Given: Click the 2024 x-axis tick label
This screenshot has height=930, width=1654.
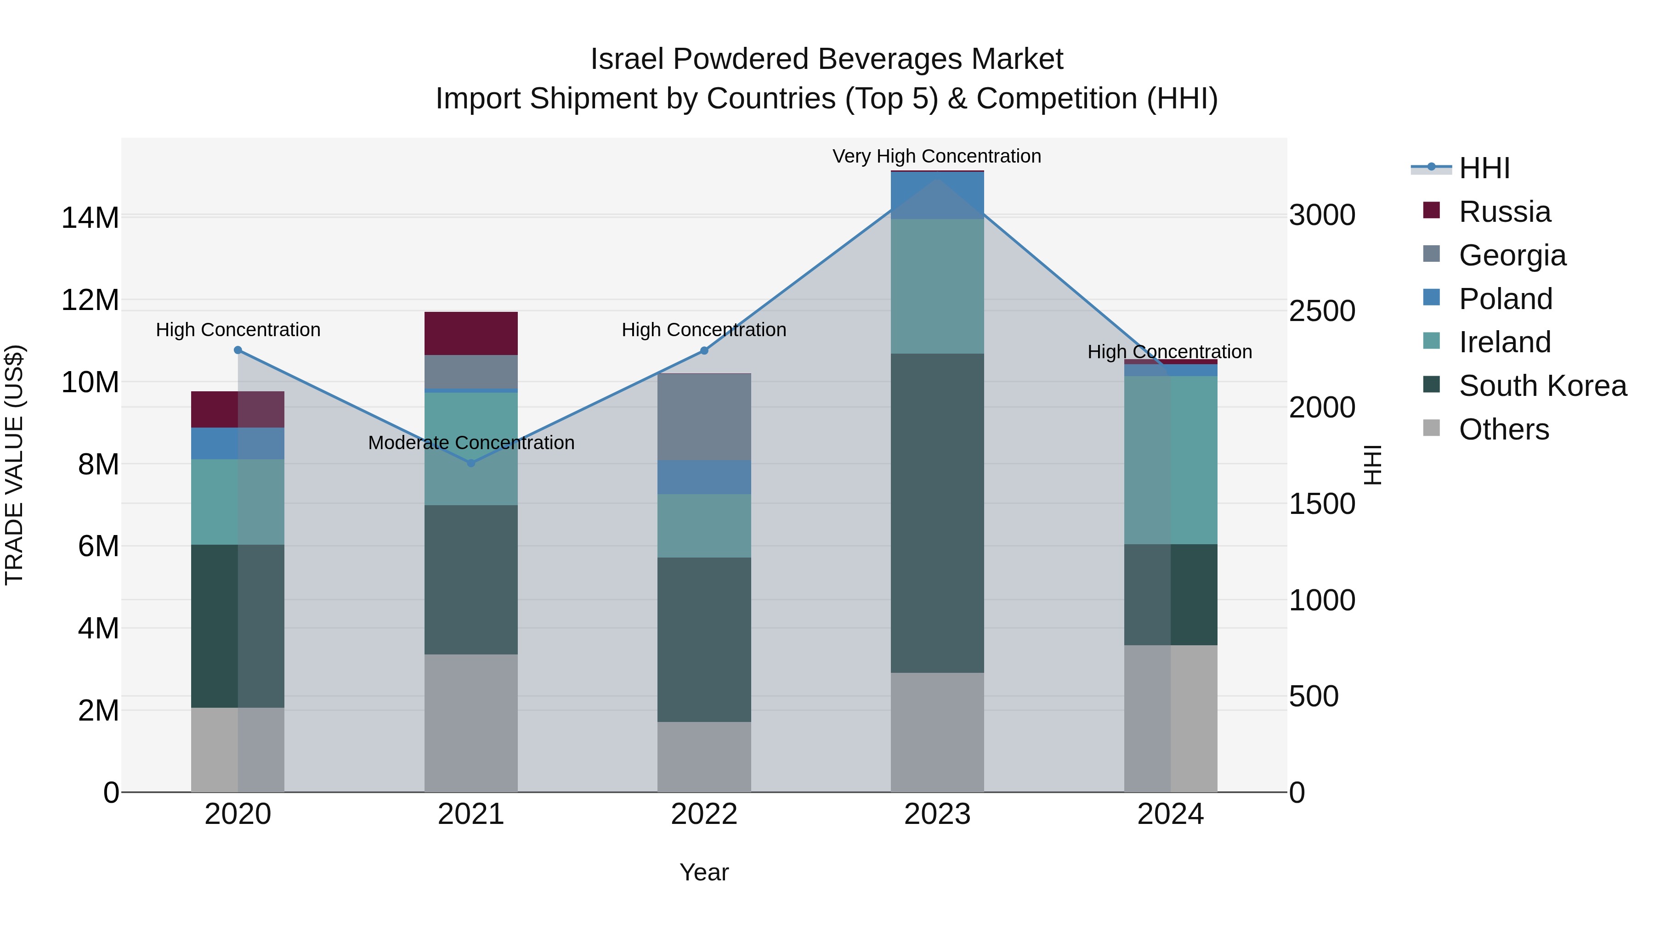Looking at the screenshot, I should (1170, 814).
